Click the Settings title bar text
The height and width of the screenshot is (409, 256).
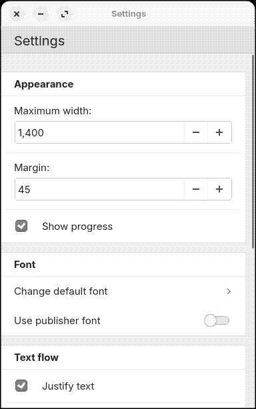point(129,14)
